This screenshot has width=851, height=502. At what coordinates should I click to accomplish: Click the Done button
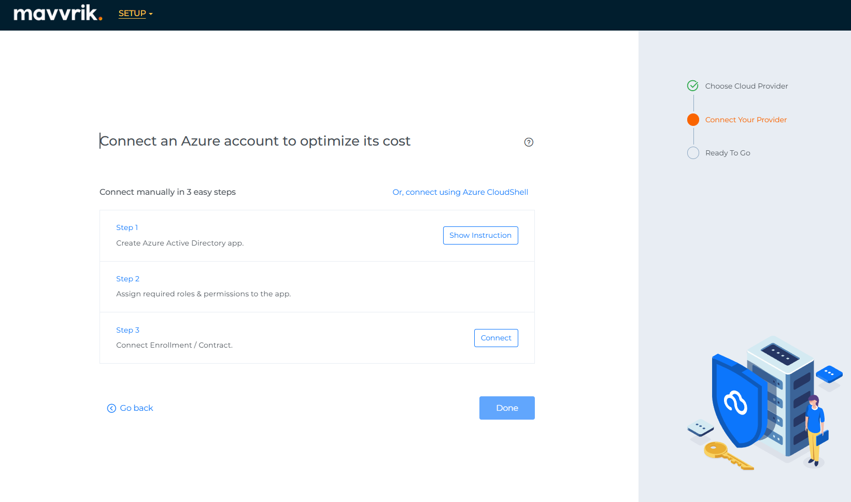tap(506, 408)
